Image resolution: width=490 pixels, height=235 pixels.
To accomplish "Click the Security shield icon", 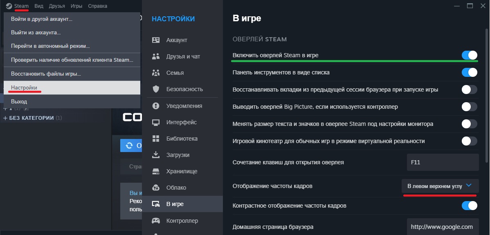I will click(155, 89).
